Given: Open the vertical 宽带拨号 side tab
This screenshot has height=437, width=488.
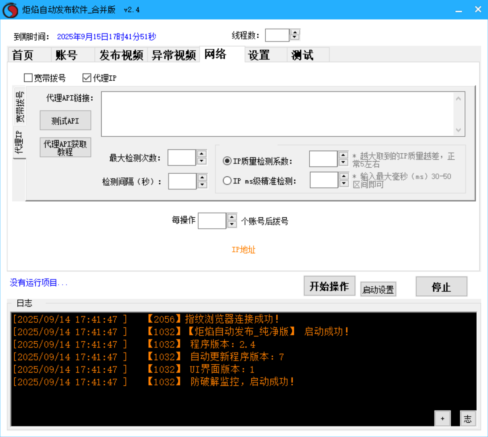Looking at the screenshot, I should click(x=20, y=107).
